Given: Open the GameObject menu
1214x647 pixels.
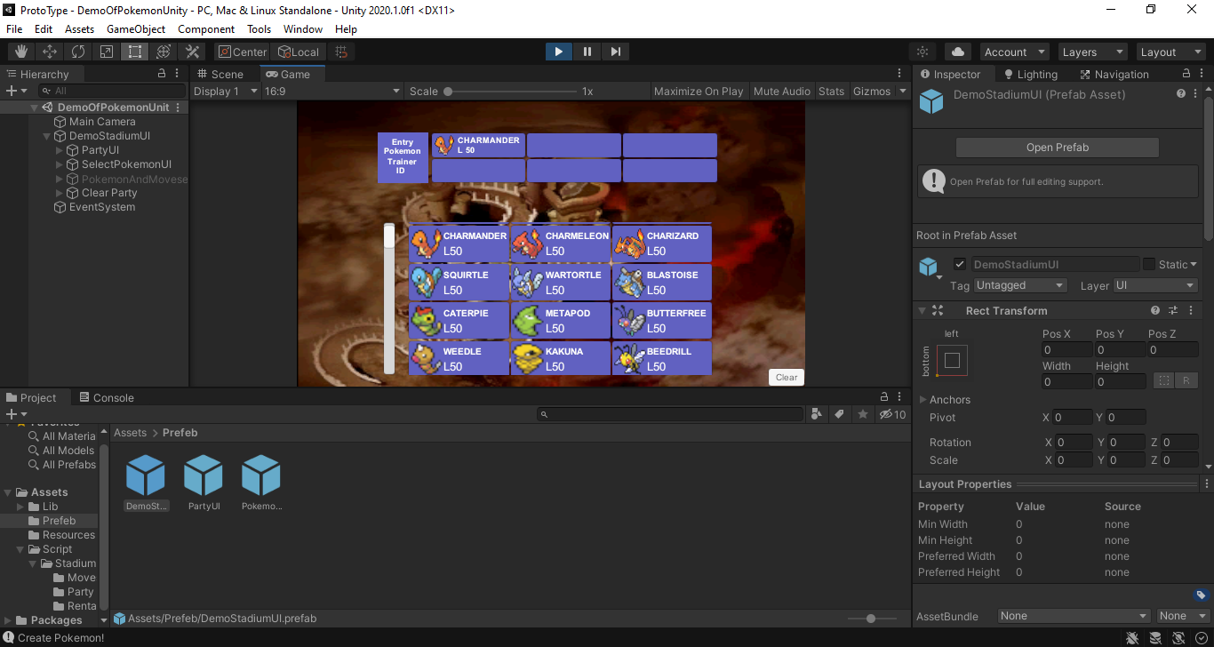Looking at the screenshot, I should (136, 28).
